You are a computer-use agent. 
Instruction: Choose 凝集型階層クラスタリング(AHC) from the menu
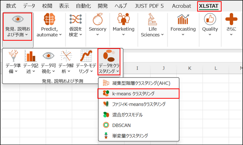click(139, 83)
